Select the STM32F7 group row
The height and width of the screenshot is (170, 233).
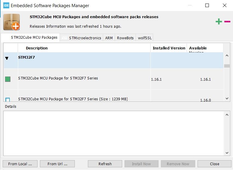(x=114, y=60)
